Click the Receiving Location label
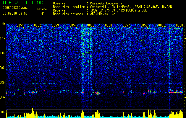Screen dimensions: 186x118 tap(69, 7)
